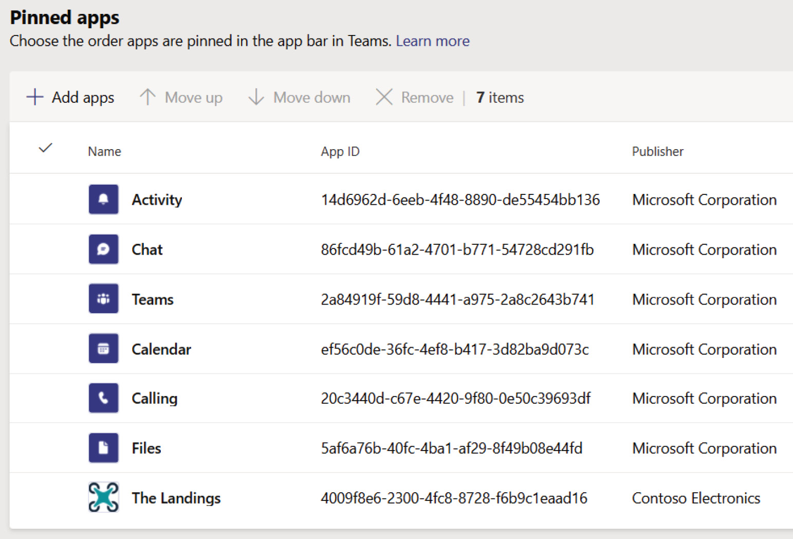Image resolution: width=793 pixels, height=539 pixels.
Task: Click Move up in the toolbar
Action: 181,97
